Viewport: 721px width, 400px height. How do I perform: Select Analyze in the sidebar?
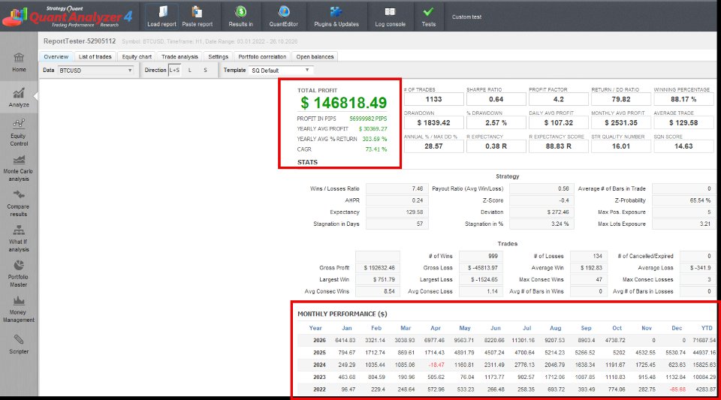point(19,98)
